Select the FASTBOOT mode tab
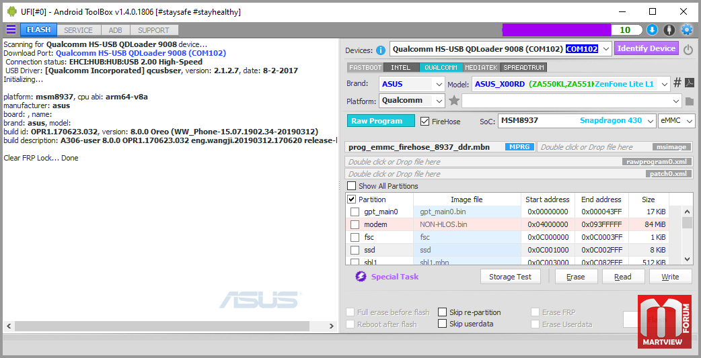Screen dimensions: 701x358 point(365,67)
